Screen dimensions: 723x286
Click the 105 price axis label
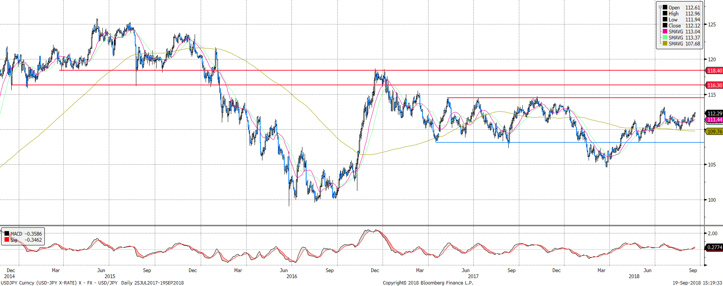point(712,165)
